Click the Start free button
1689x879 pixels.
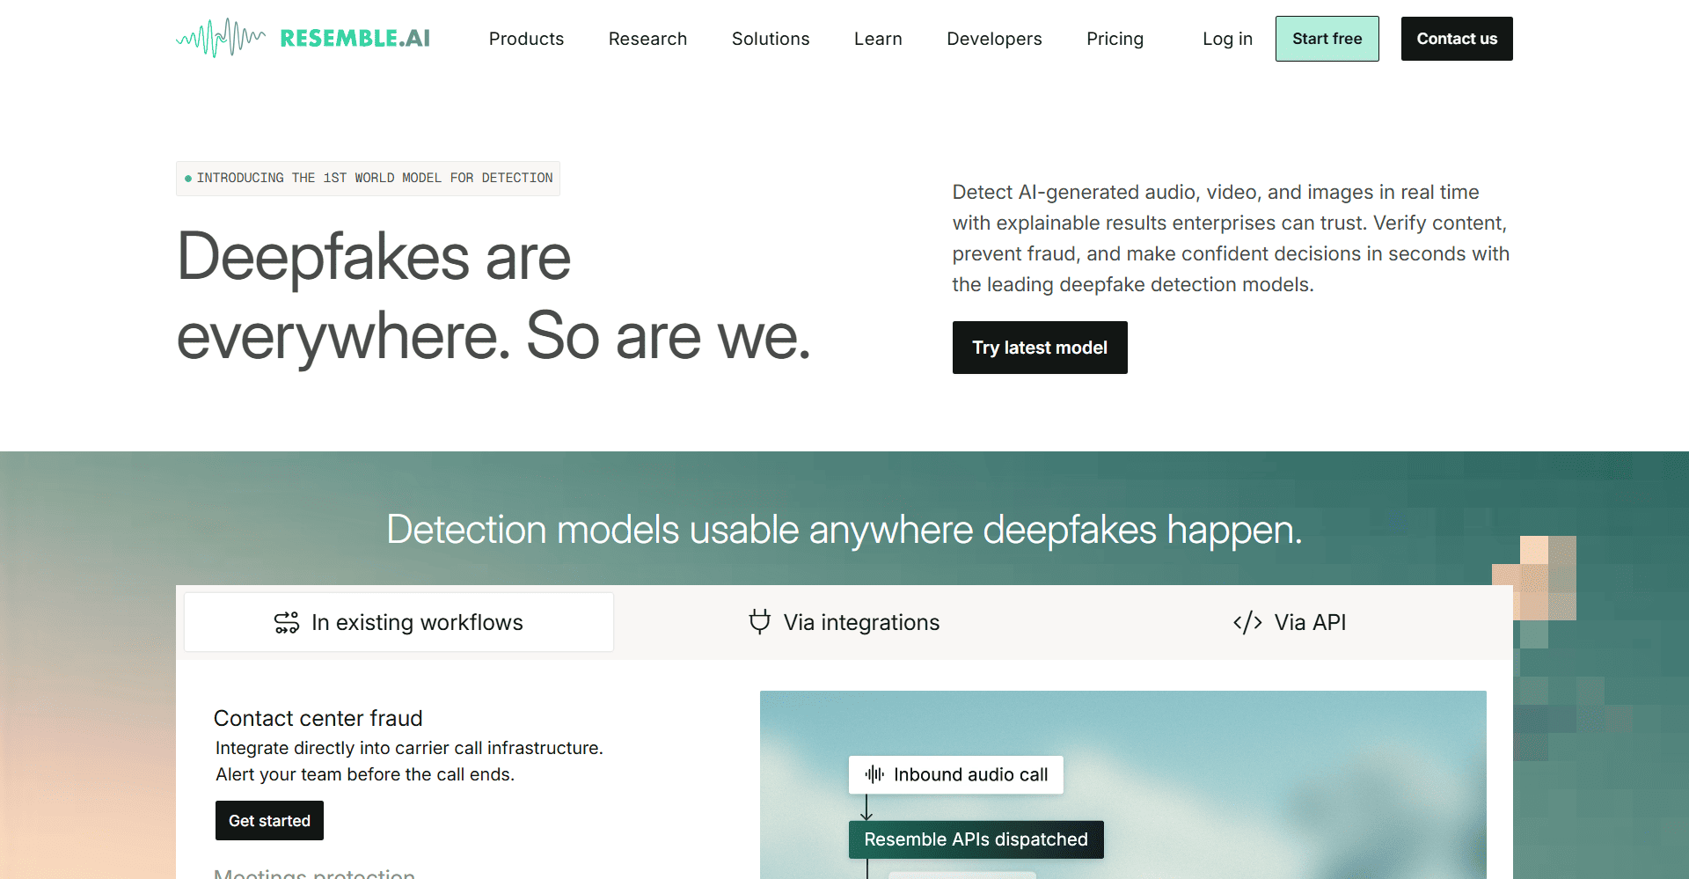point(1327,39)
